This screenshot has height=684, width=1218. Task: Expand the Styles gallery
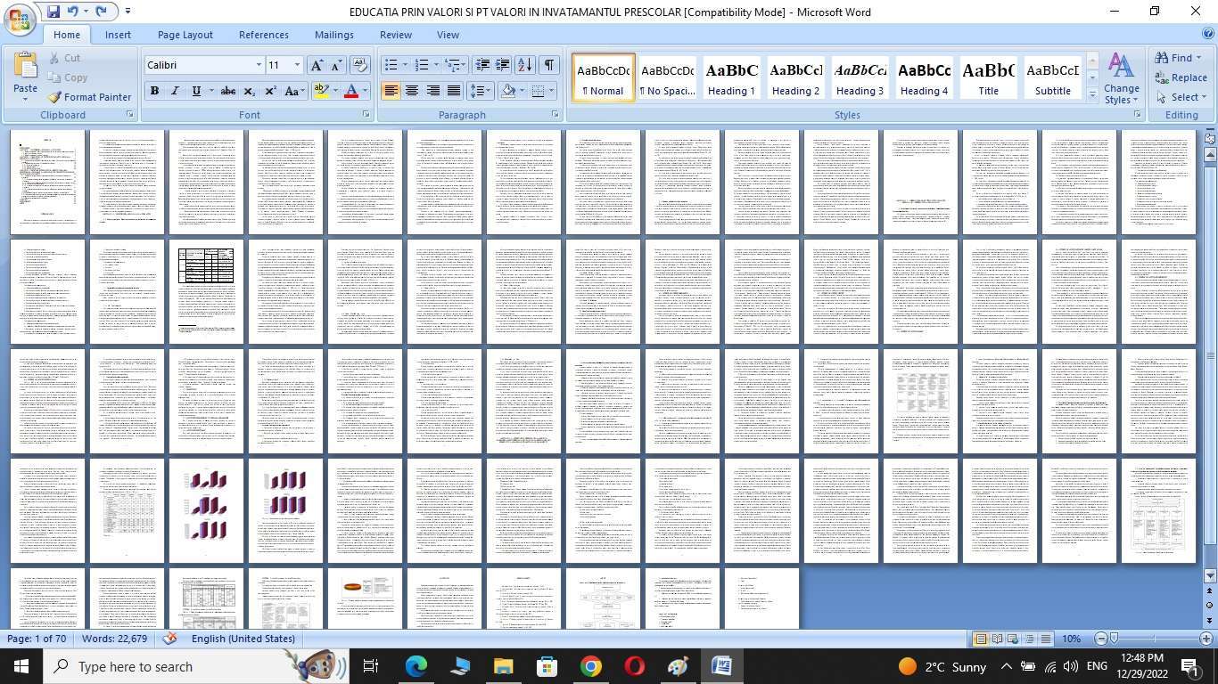1092,95
